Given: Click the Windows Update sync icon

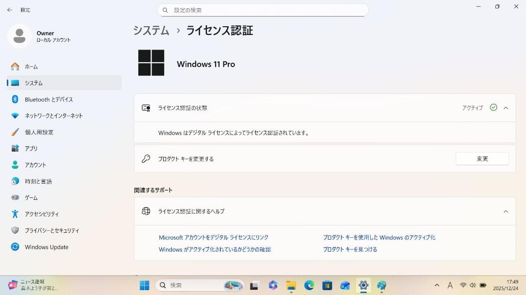Looking at the screenshot, I should click(x=15, y=247).
